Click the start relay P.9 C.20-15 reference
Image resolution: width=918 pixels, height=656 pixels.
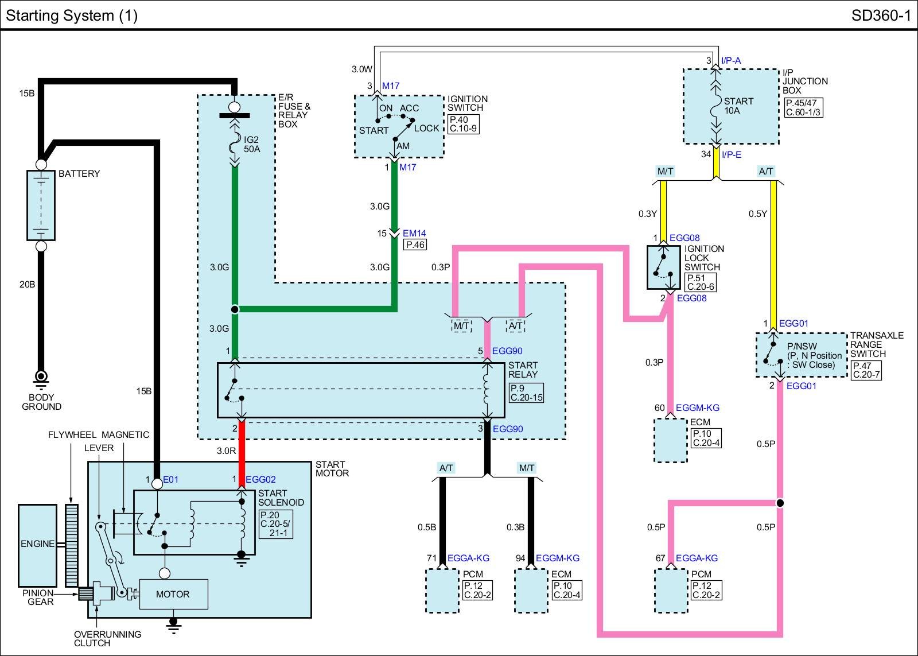pyautogui.click(x=526, y=393)
